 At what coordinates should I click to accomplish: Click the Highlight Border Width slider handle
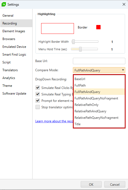coord(73,42)
